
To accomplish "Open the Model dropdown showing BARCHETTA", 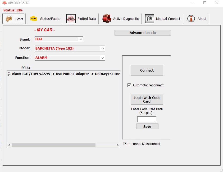I will click(70, 48).
